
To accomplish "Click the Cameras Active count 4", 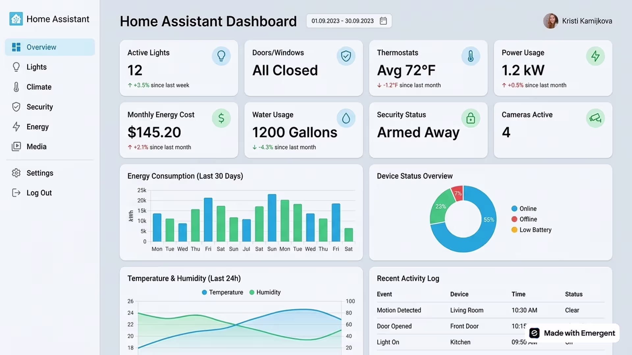I will [x=506, y=132].
